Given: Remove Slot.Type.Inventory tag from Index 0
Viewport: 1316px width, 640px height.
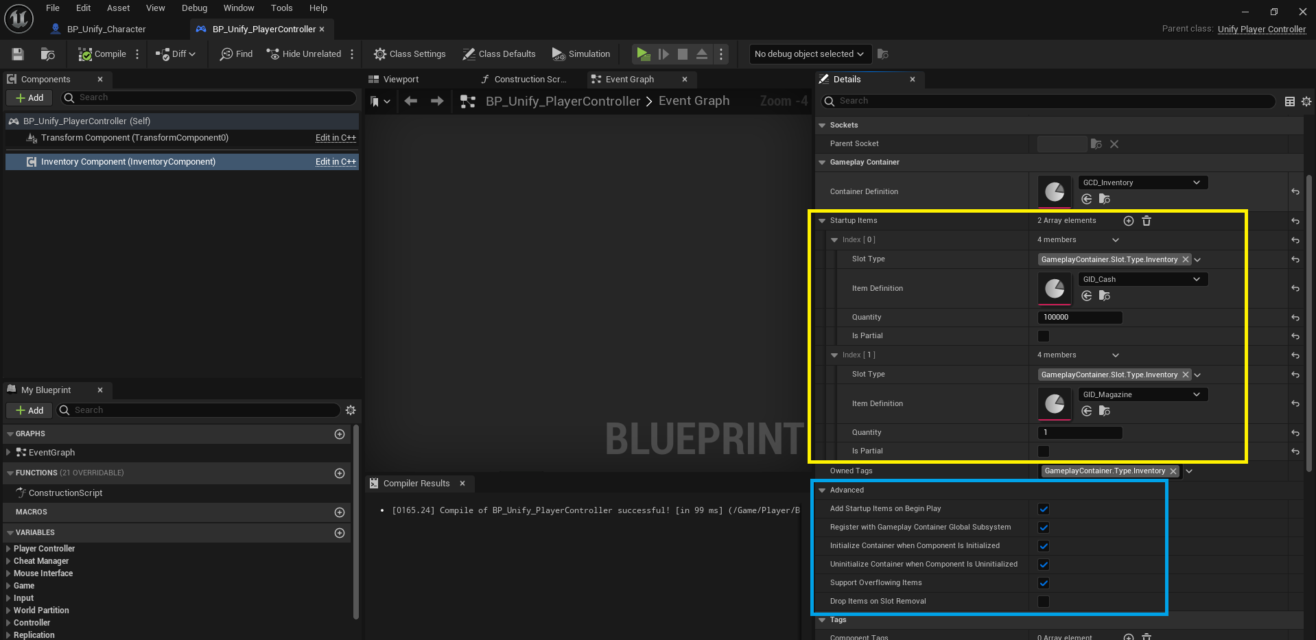Looking at the screenshot, I should (x=1186, y=259).
